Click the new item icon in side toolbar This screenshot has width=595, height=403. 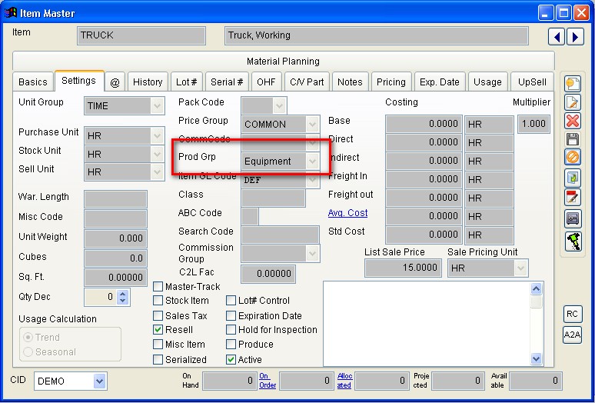(x=572, y=84)
